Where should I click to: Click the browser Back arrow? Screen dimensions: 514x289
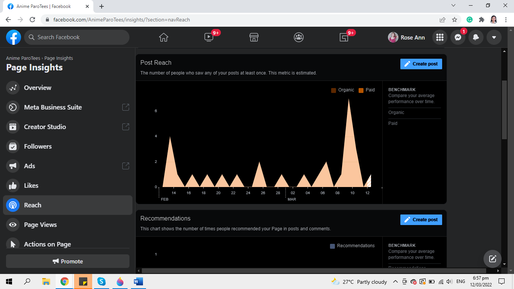[x=8, y=20]
